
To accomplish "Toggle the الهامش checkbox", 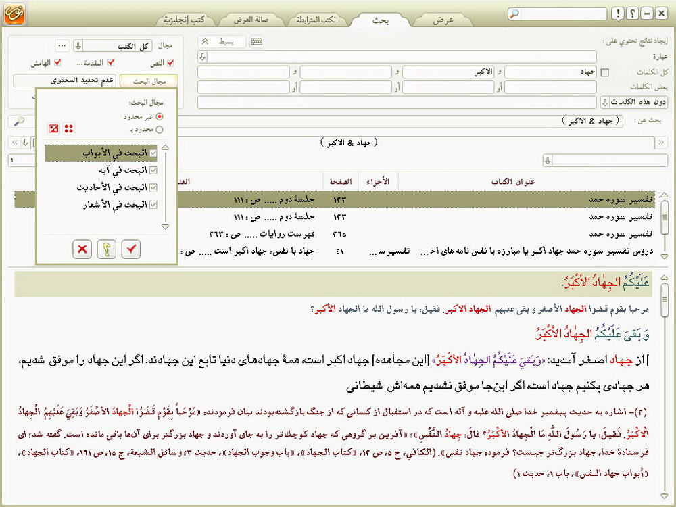I will (57, 63).
